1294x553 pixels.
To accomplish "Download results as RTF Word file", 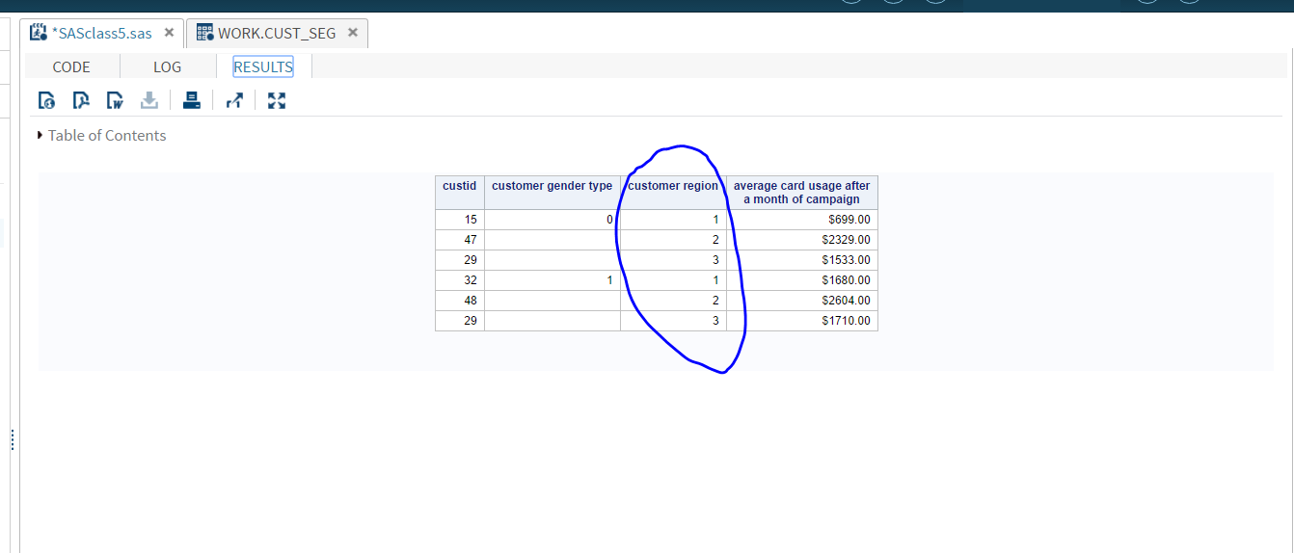I will [x=115, y=100].
